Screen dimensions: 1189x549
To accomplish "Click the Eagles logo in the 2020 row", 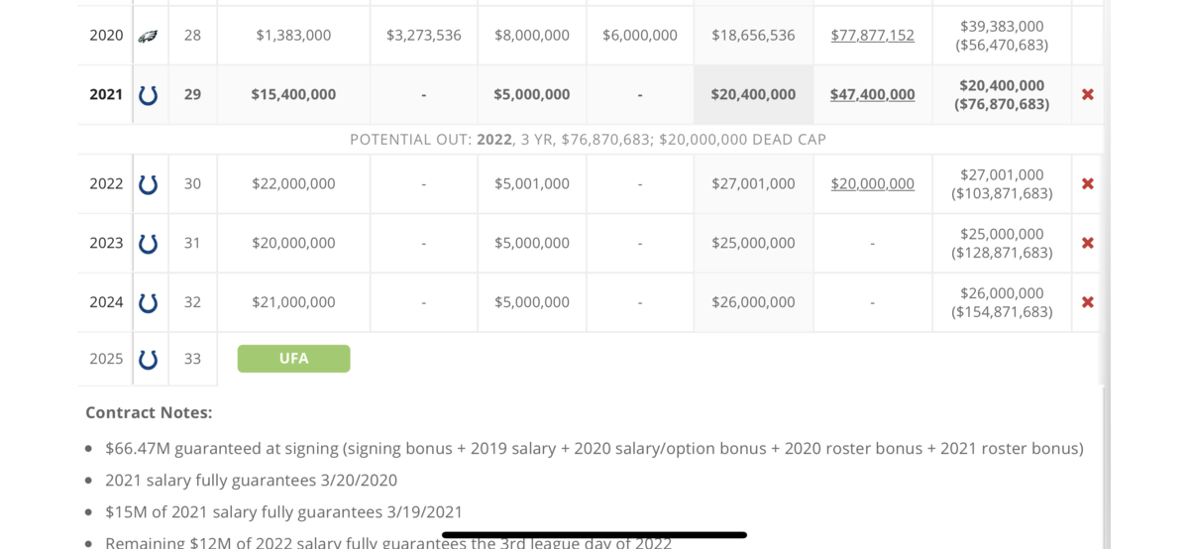I will click(148, 36).
